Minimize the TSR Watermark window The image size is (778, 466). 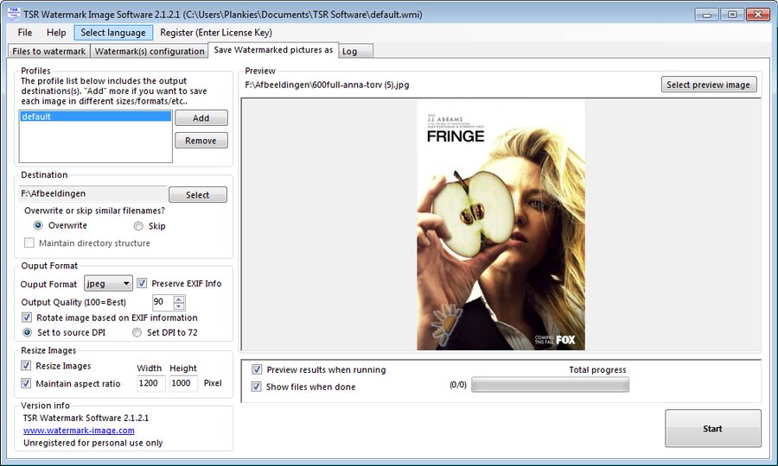pyautogui.click(x=707, y=15)
